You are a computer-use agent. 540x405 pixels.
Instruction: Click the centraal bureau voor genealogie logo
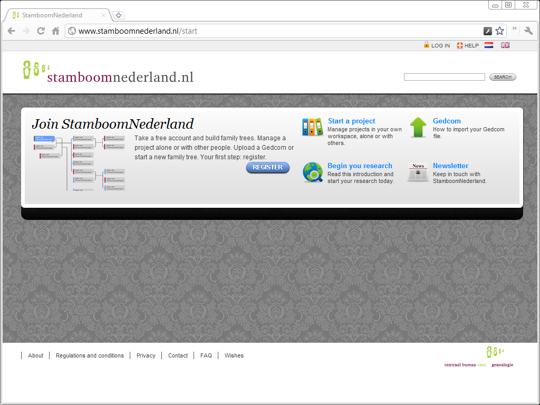point(479,357)
